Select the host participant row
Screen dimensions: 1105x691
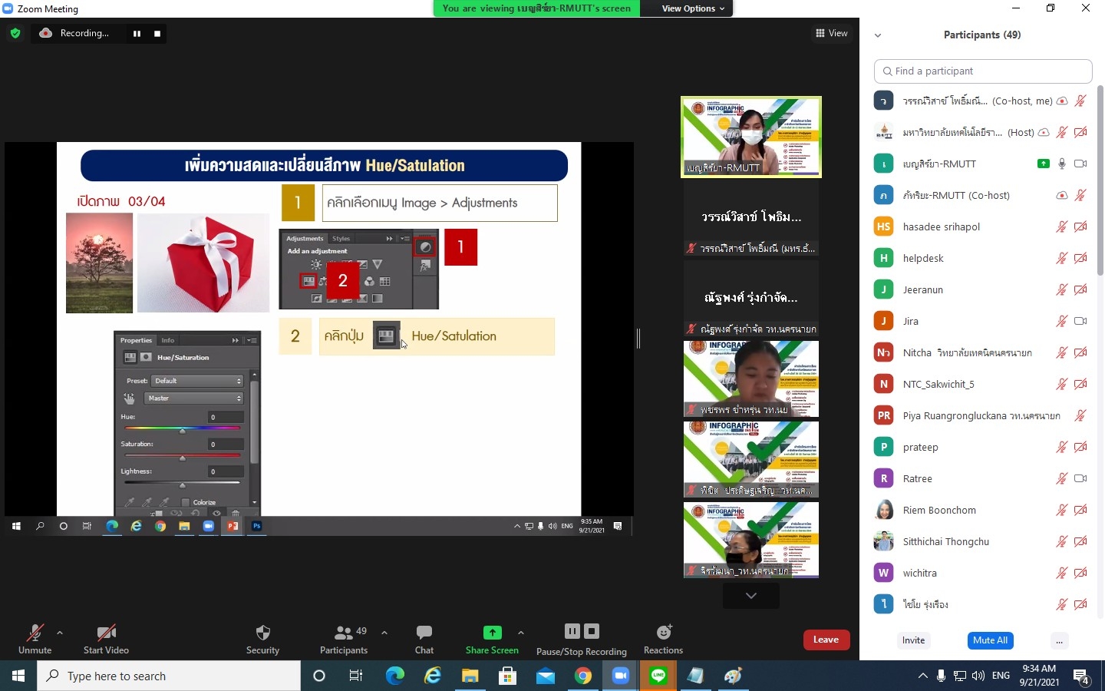982,132
